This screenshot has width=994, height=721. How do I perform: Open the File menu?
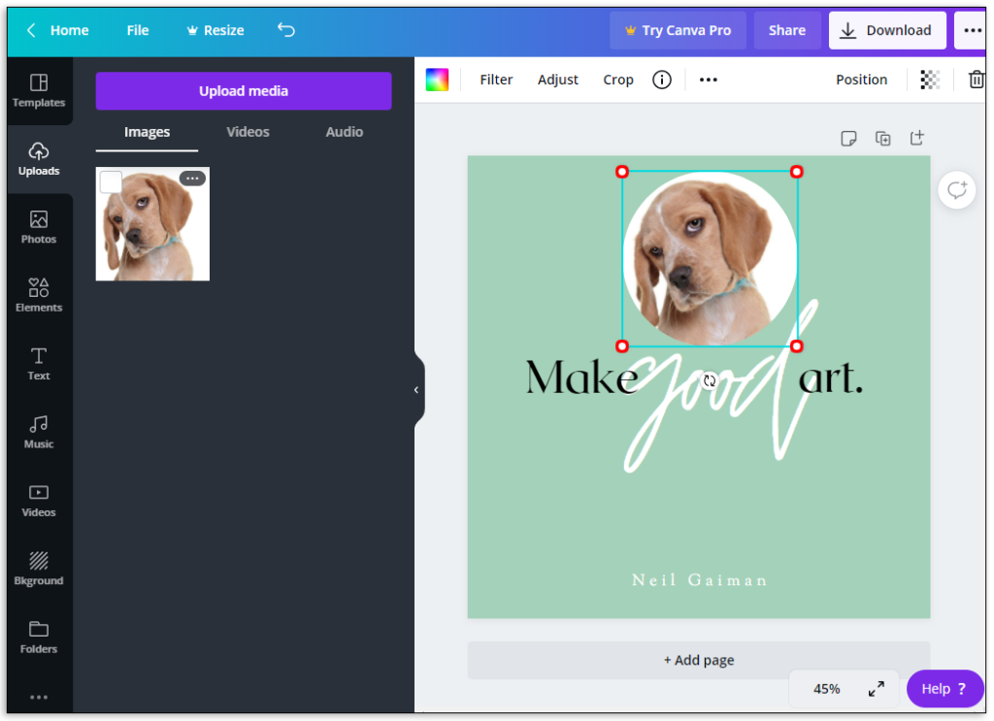(137, 30)
